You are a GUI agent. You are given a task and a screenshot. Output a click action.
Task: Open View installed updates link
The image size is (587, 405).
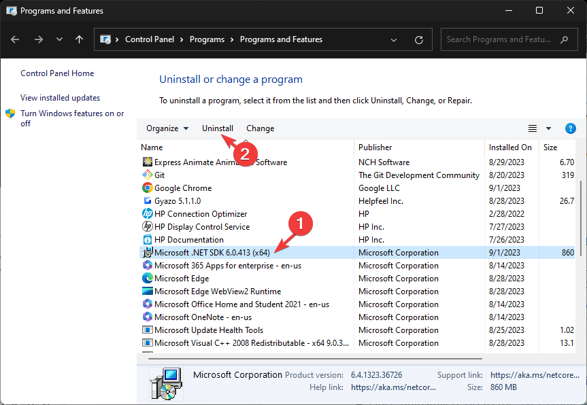pyautogui.click(x=60, y=98)
